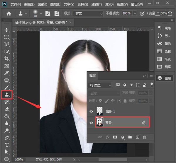Hide 图层 1 using its eye icon
176x163 pixels.
pos(91,111)
